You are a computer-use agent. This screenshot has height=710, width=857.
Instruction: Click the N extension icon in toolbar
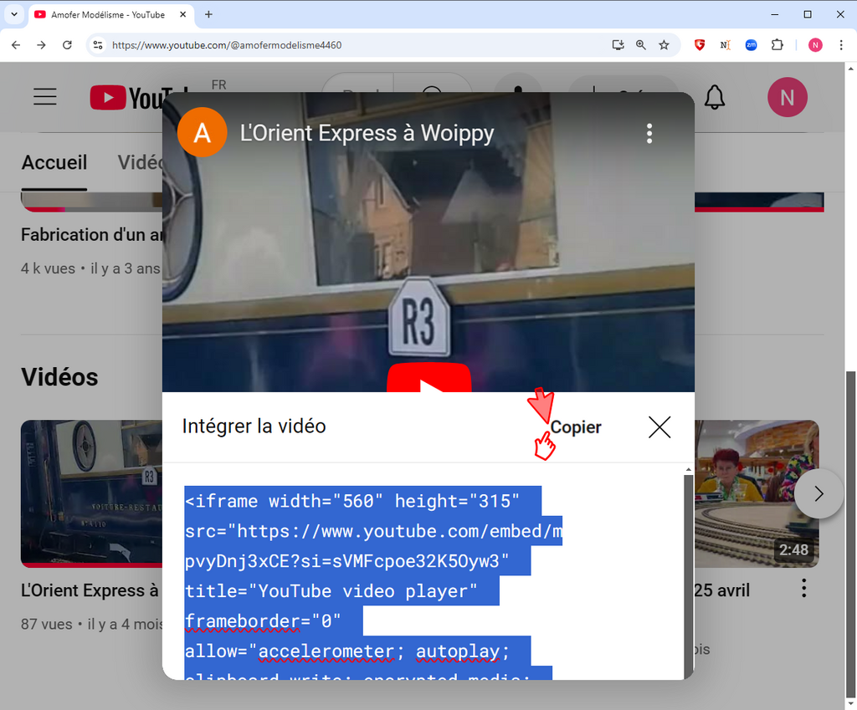tap(726, 45)
